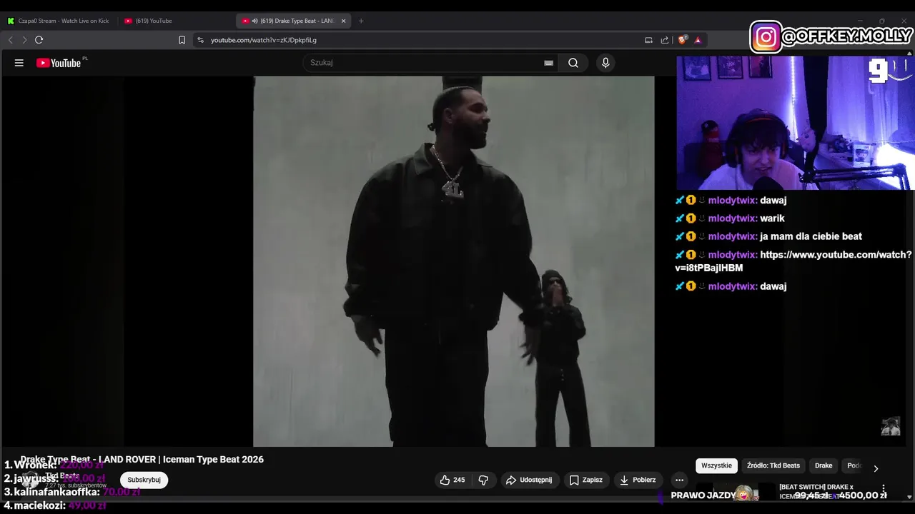Bookmark this page using bookmark icon
Image resolution: width=915 pixels, height=514 pixels.
click(x=182, y=40)
